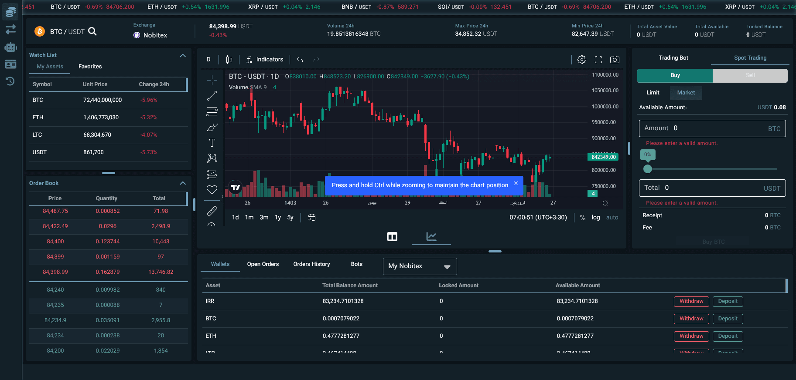The width and height of the screenshot is (796, 380).
Task: Switch to Open Orders tab
Action: [263, 264]
